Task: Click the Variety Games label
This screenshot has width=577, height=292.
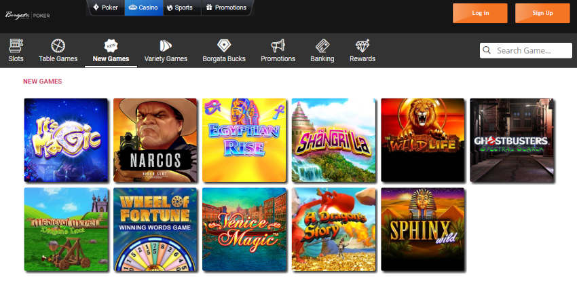Action: [166, 58]
